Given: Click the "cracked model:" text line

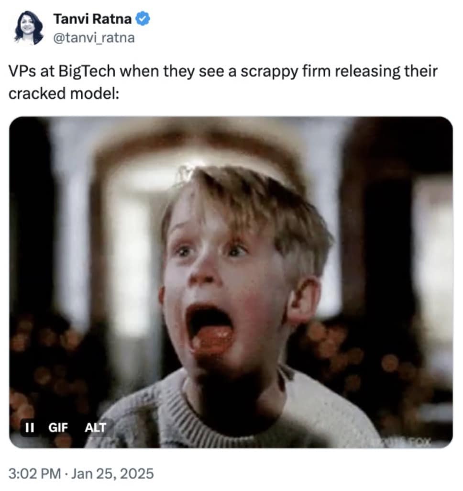Looking at the screenshot, I should [64, 93].
